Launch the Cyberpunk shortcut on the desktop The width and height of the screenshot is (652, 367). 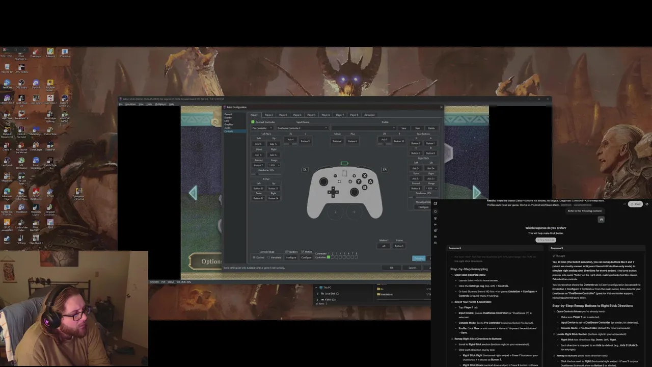pos(79,194)
